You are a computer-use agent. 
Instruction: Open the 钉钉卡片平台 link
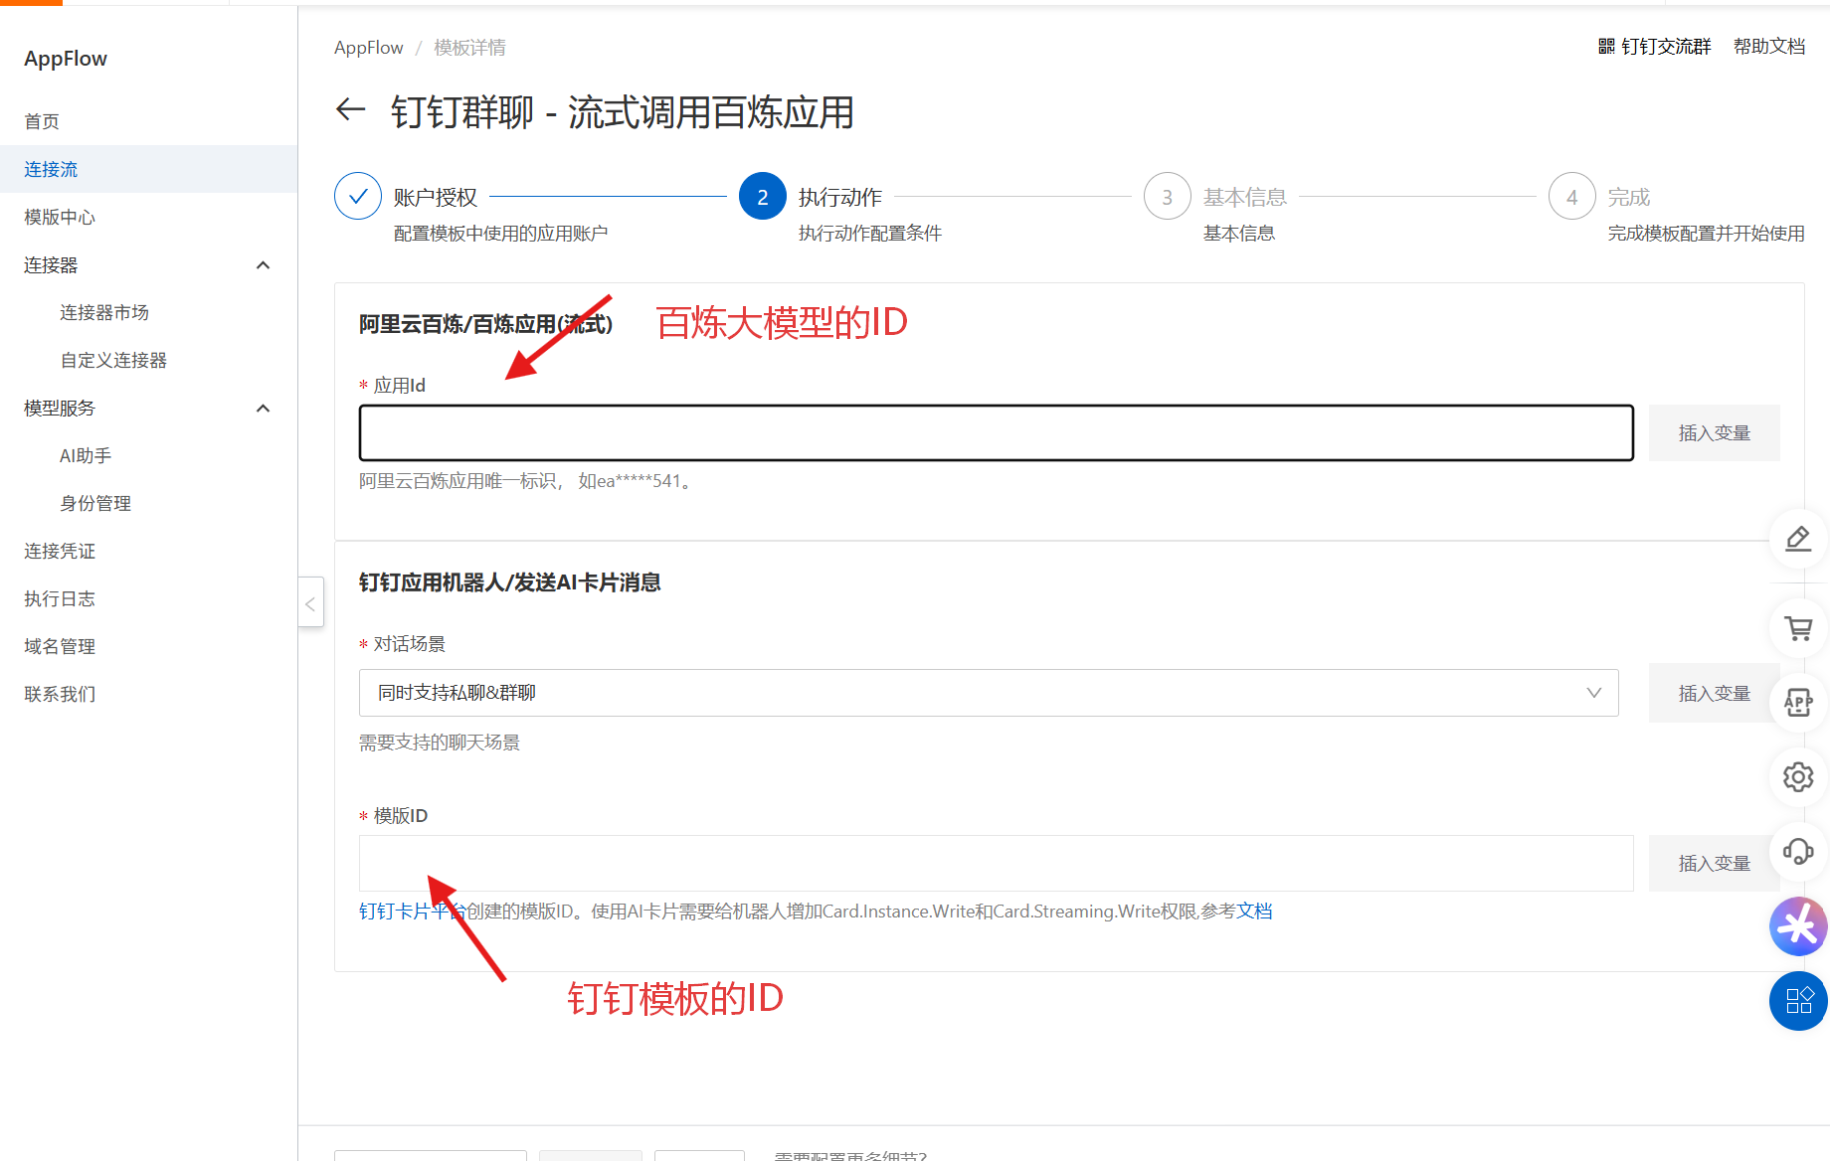click(x=413, y=912)
